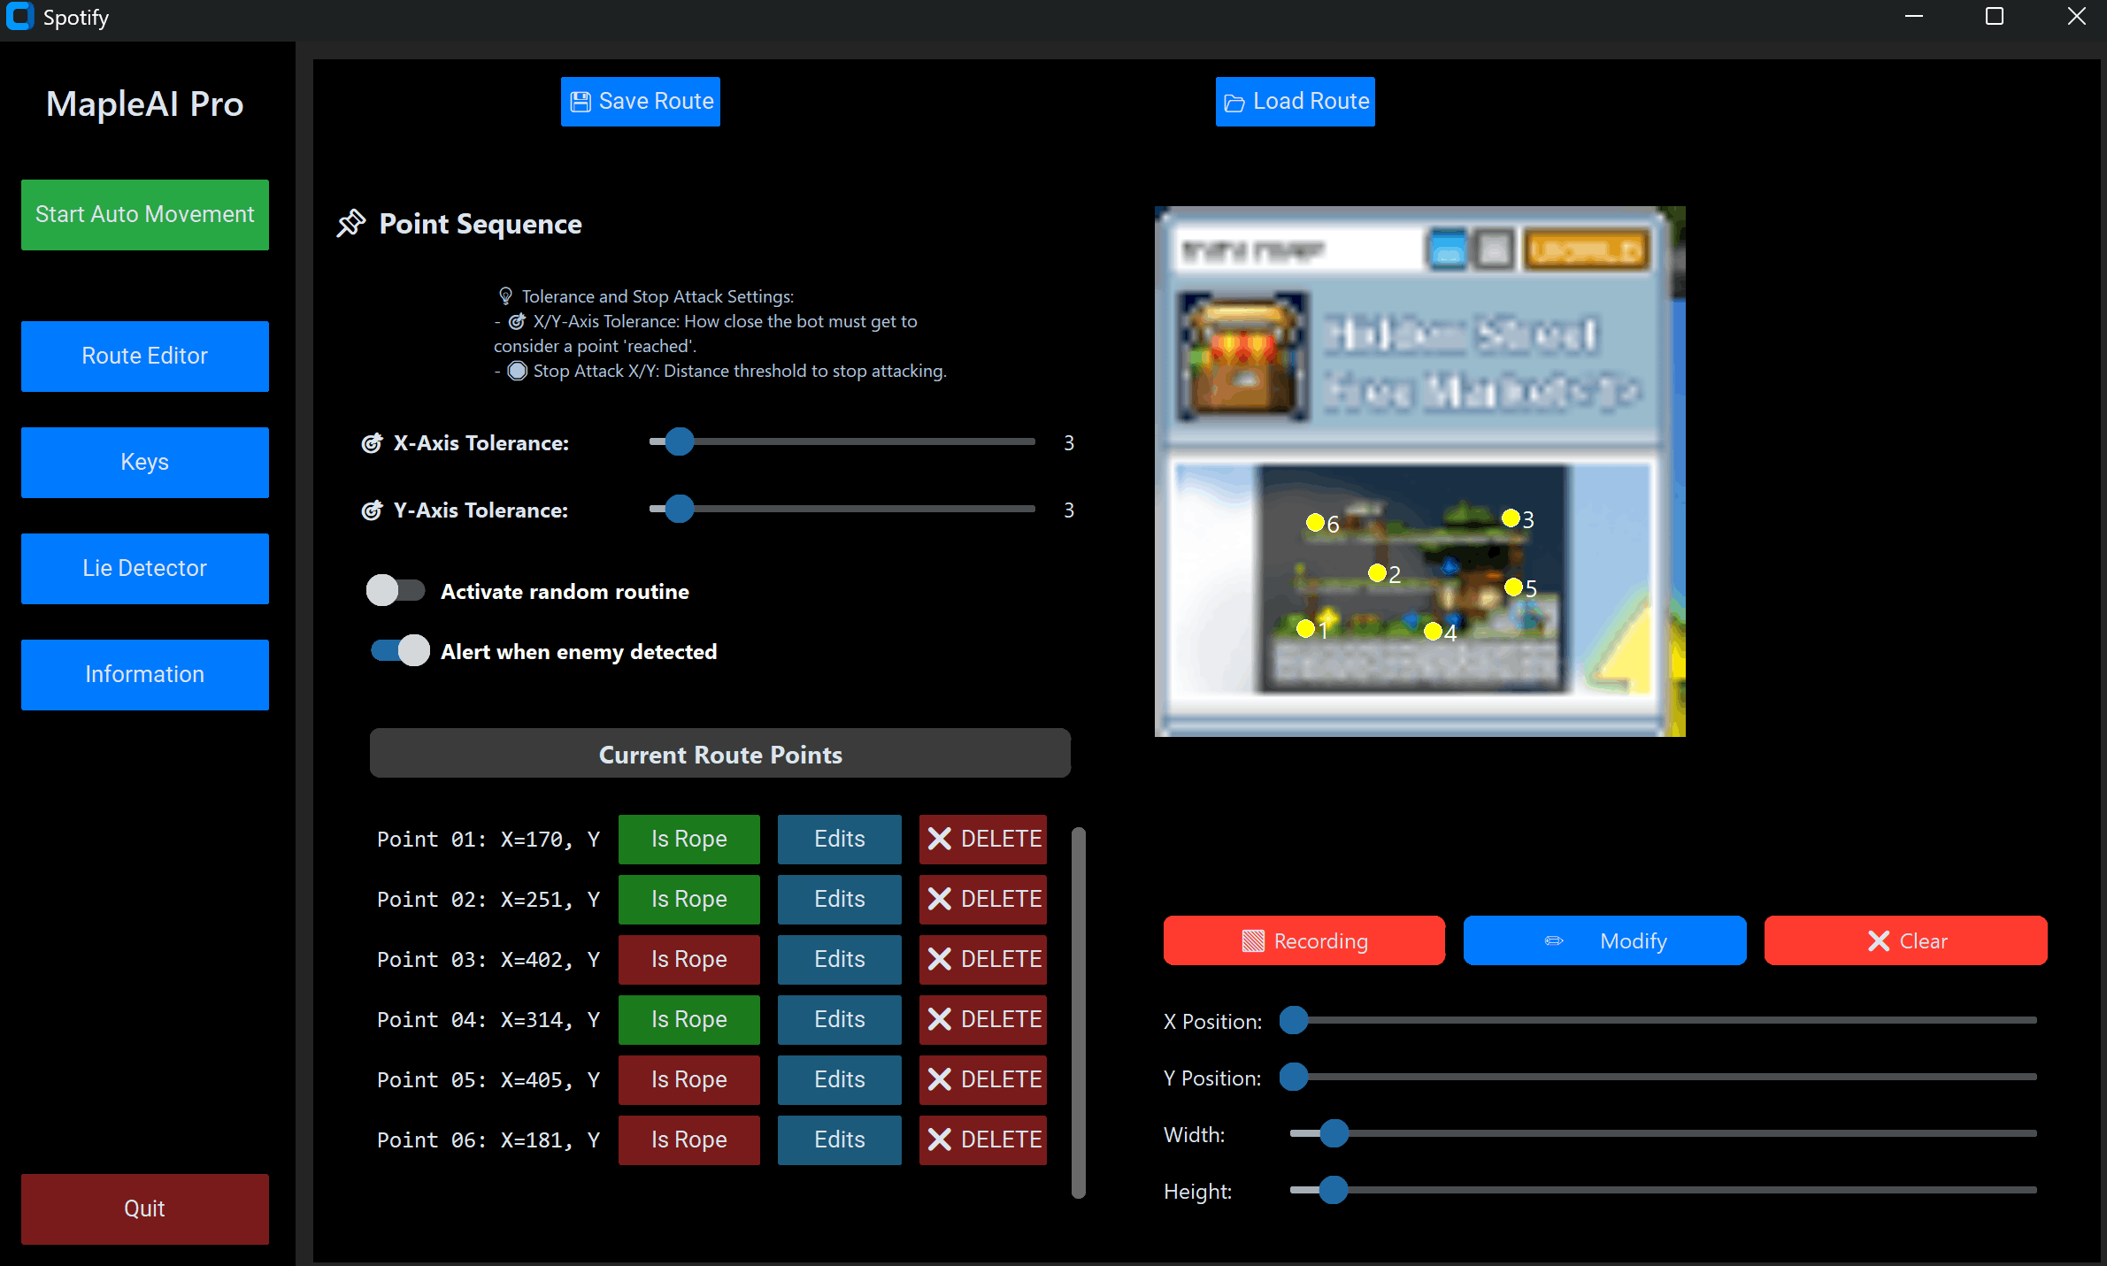Click the X icon on Clear button
2107x1266 pixels.
(x=1879, y=940)
